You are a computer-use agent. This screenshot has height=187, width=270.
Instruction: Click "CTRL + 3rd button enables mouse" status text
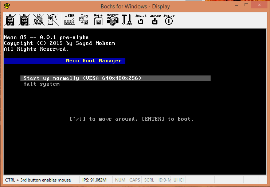[x=38, y=180]
